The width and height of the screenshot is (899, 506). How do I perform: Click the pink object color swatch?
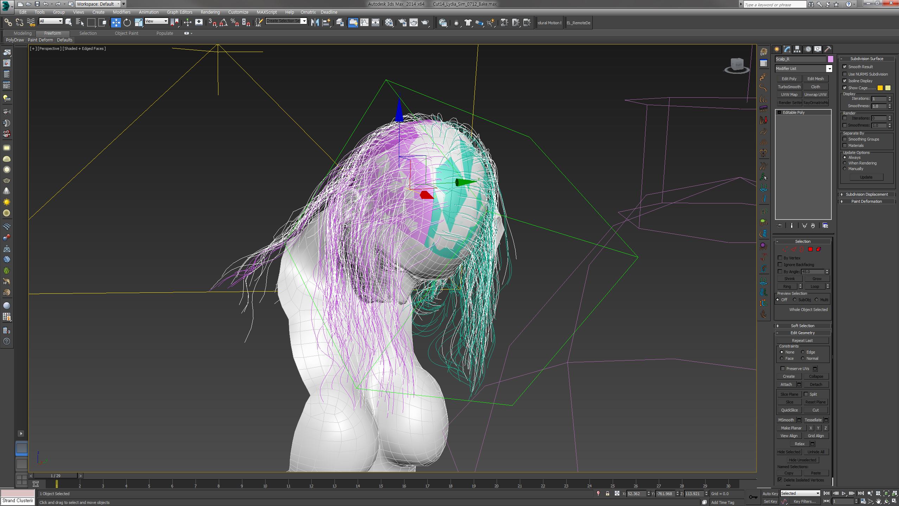(x=830, y=59)
